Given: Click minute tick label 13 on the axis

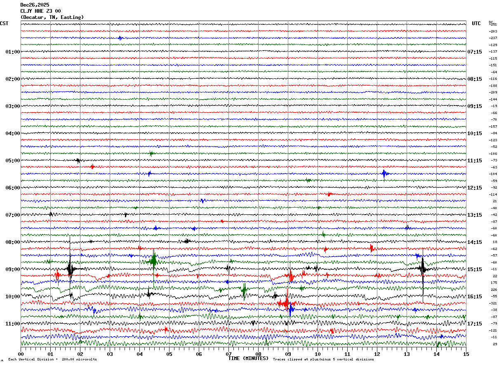Looking at the screenshot, I should [x=407, y=354].
